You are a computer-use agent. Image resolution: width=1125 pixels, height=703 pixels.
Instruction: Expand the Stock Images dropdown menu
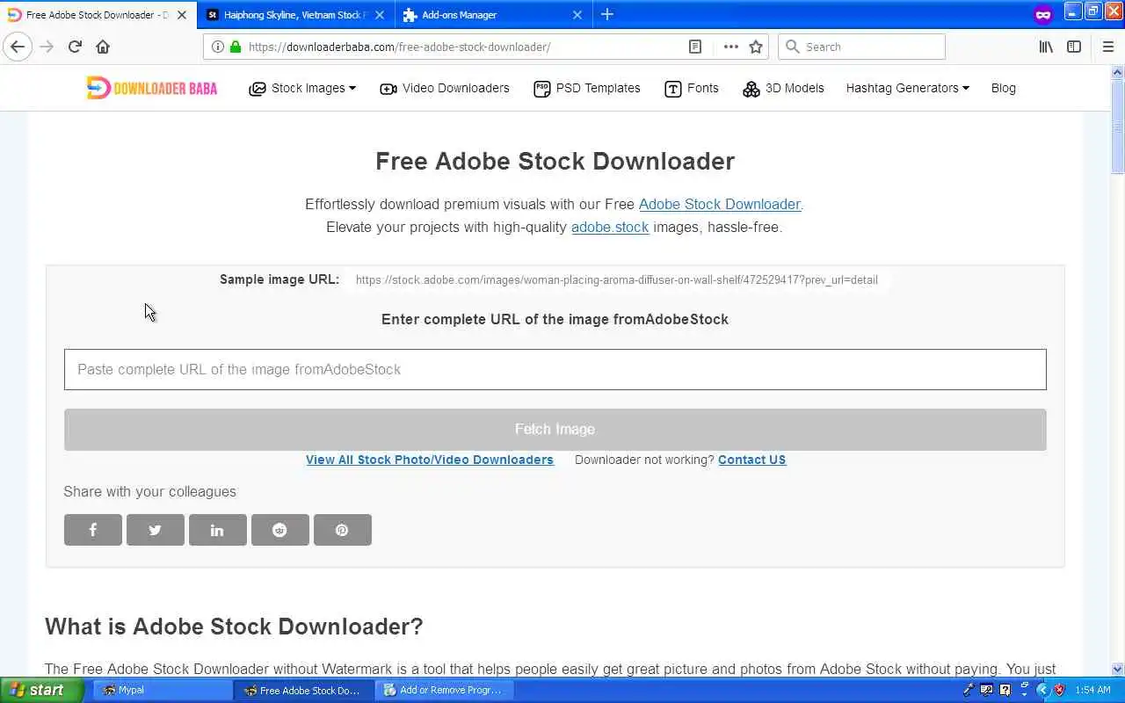[x=303, y=88]
